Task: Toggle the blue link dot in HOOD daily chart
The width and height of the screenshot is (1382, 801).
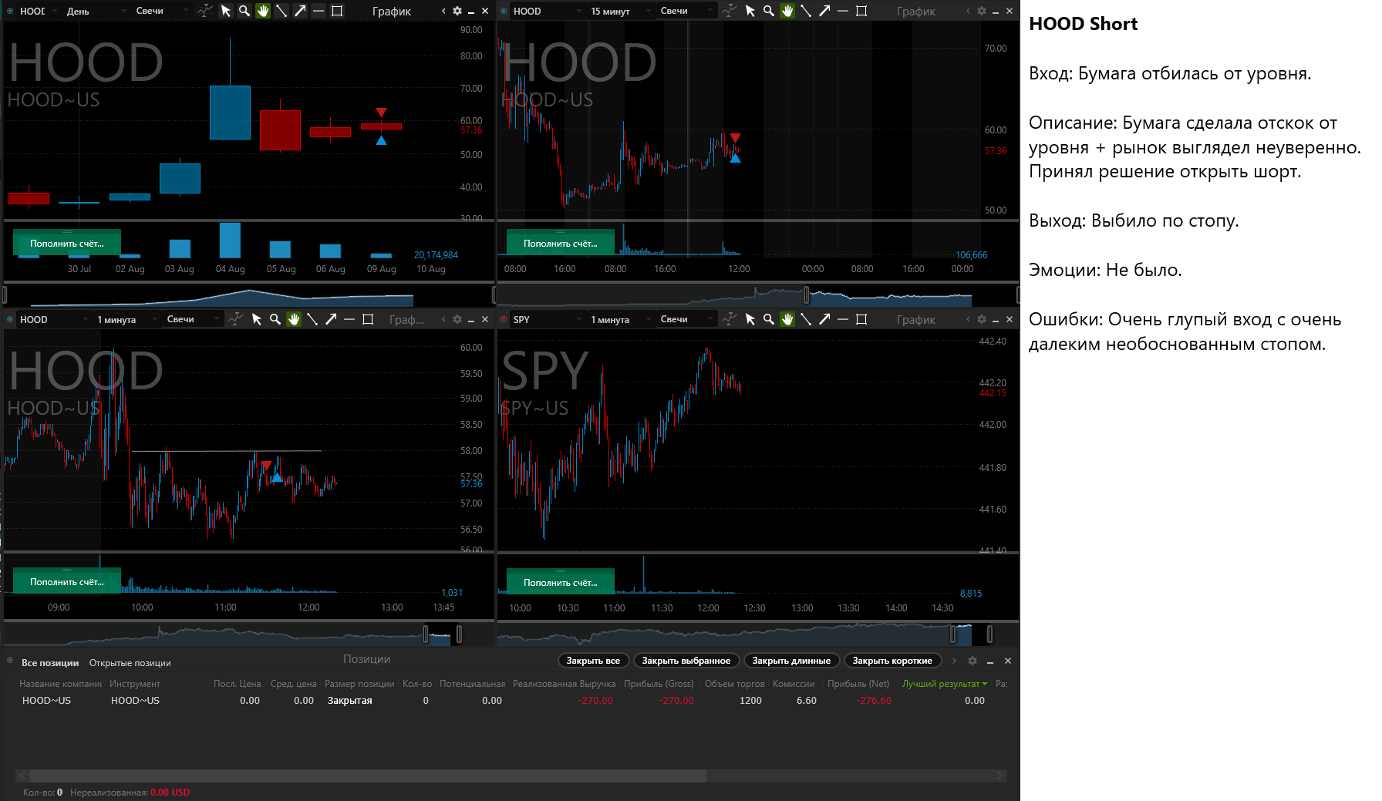Action: (11, 11)
